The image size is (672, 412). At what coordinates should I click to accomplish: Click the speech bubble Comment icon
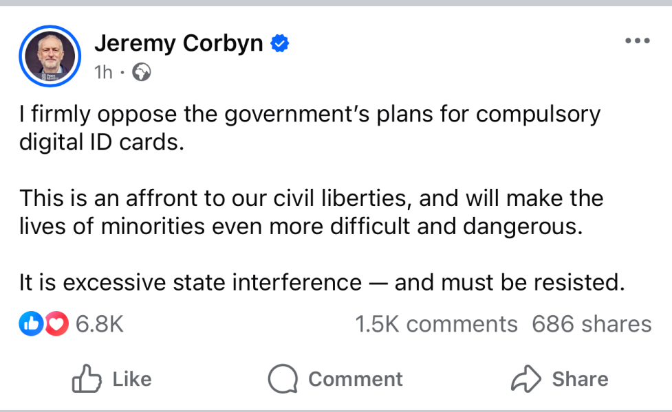coord(283,378)
